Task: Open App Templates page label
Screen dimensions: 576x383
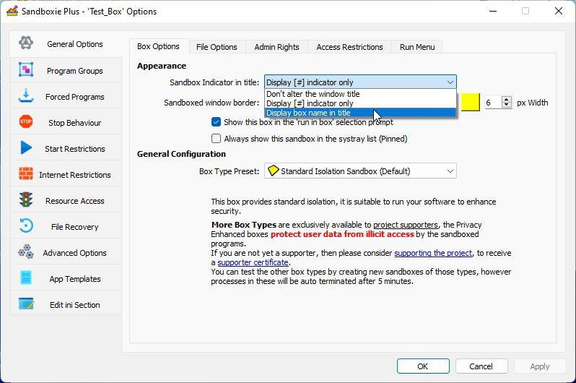Action: click(x=75, y=279)
